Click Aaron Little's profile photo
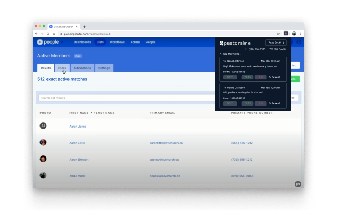337x210 pixels. [x=43, y=142]
